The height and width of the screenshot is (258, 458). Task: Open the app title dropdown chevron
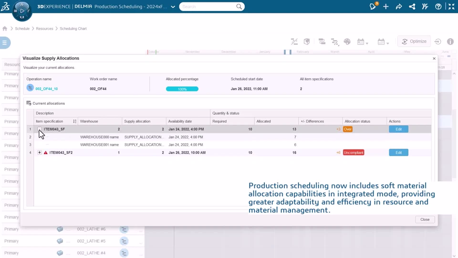(x=173, y=7)
